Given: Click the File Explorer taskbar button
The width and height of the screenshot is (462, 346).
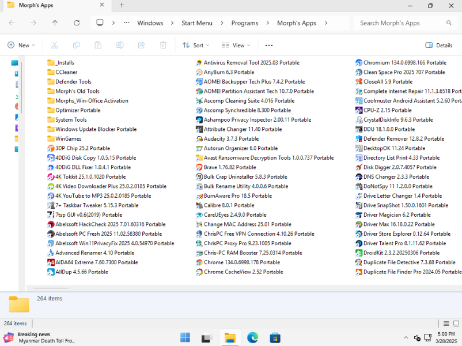Looking at the screenshot, I should coord(230,337).
